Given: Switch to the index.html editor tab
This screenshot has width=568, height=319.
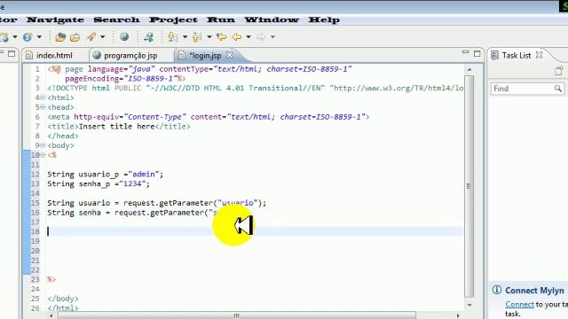Looking at the screenshot, I should tap(54, 55).
